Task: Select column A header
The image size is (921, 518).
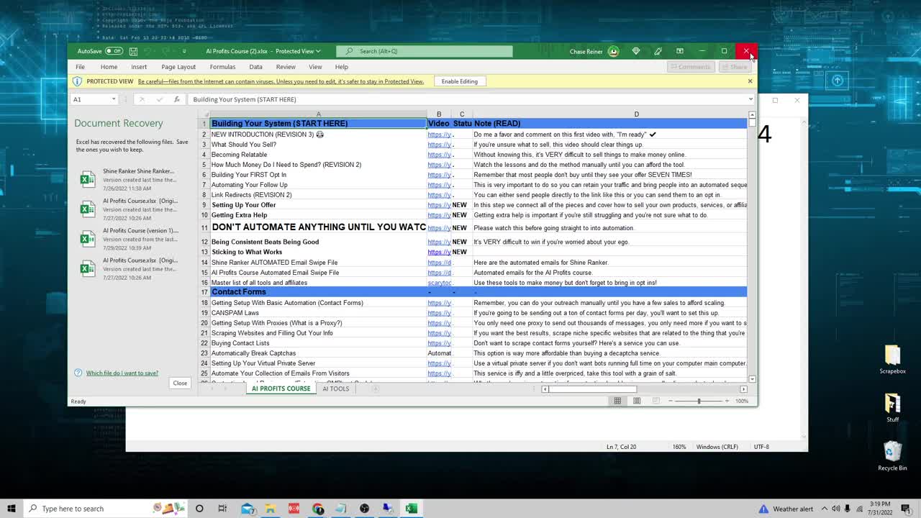Action: [x=318, y=114]
